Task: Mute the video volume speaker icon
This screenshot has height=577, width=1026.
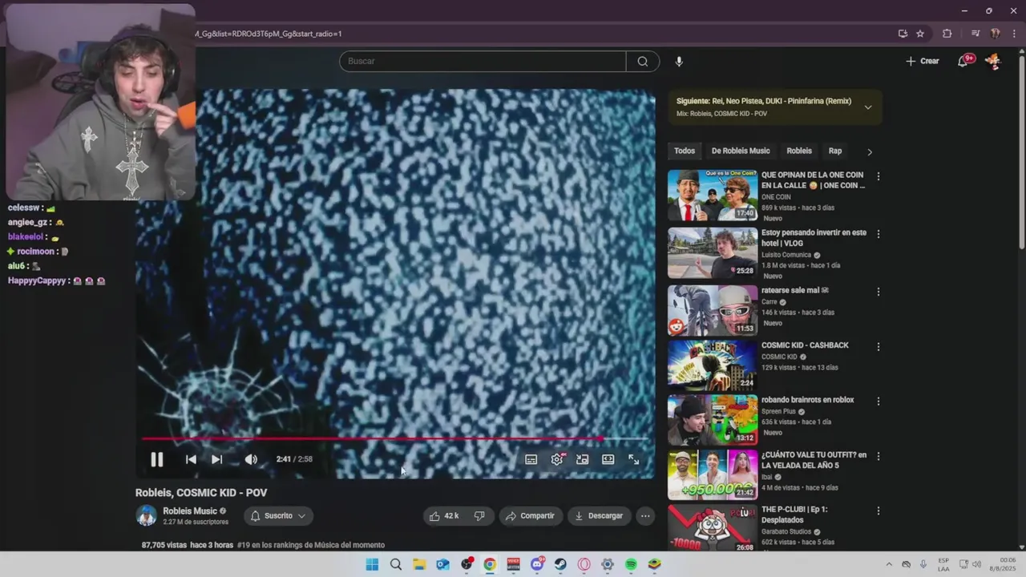Action: pyautogui.click(x=251, y=459)
